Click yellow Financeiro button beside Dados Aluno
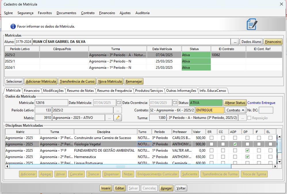The width and height of the screenshot is (287, 194). [273, 42]
